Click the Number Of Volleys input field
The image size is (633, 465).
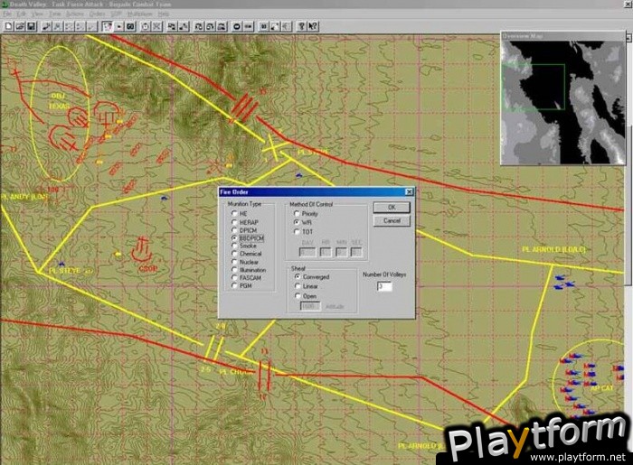pos(384,286)
